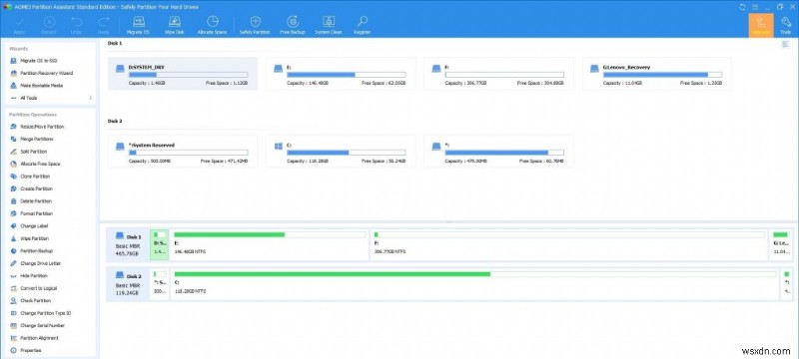Click the refresh icon in title bar
The height and width of the screenshot is (359, 799).
[x=743, y=7]
